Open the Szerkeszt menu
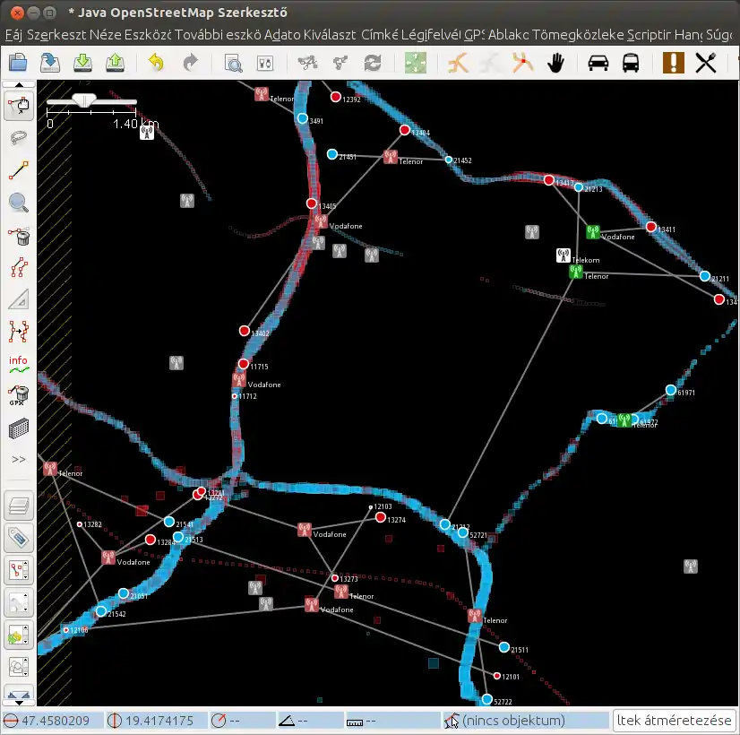The image size is (740, 735). pos(47,36)
